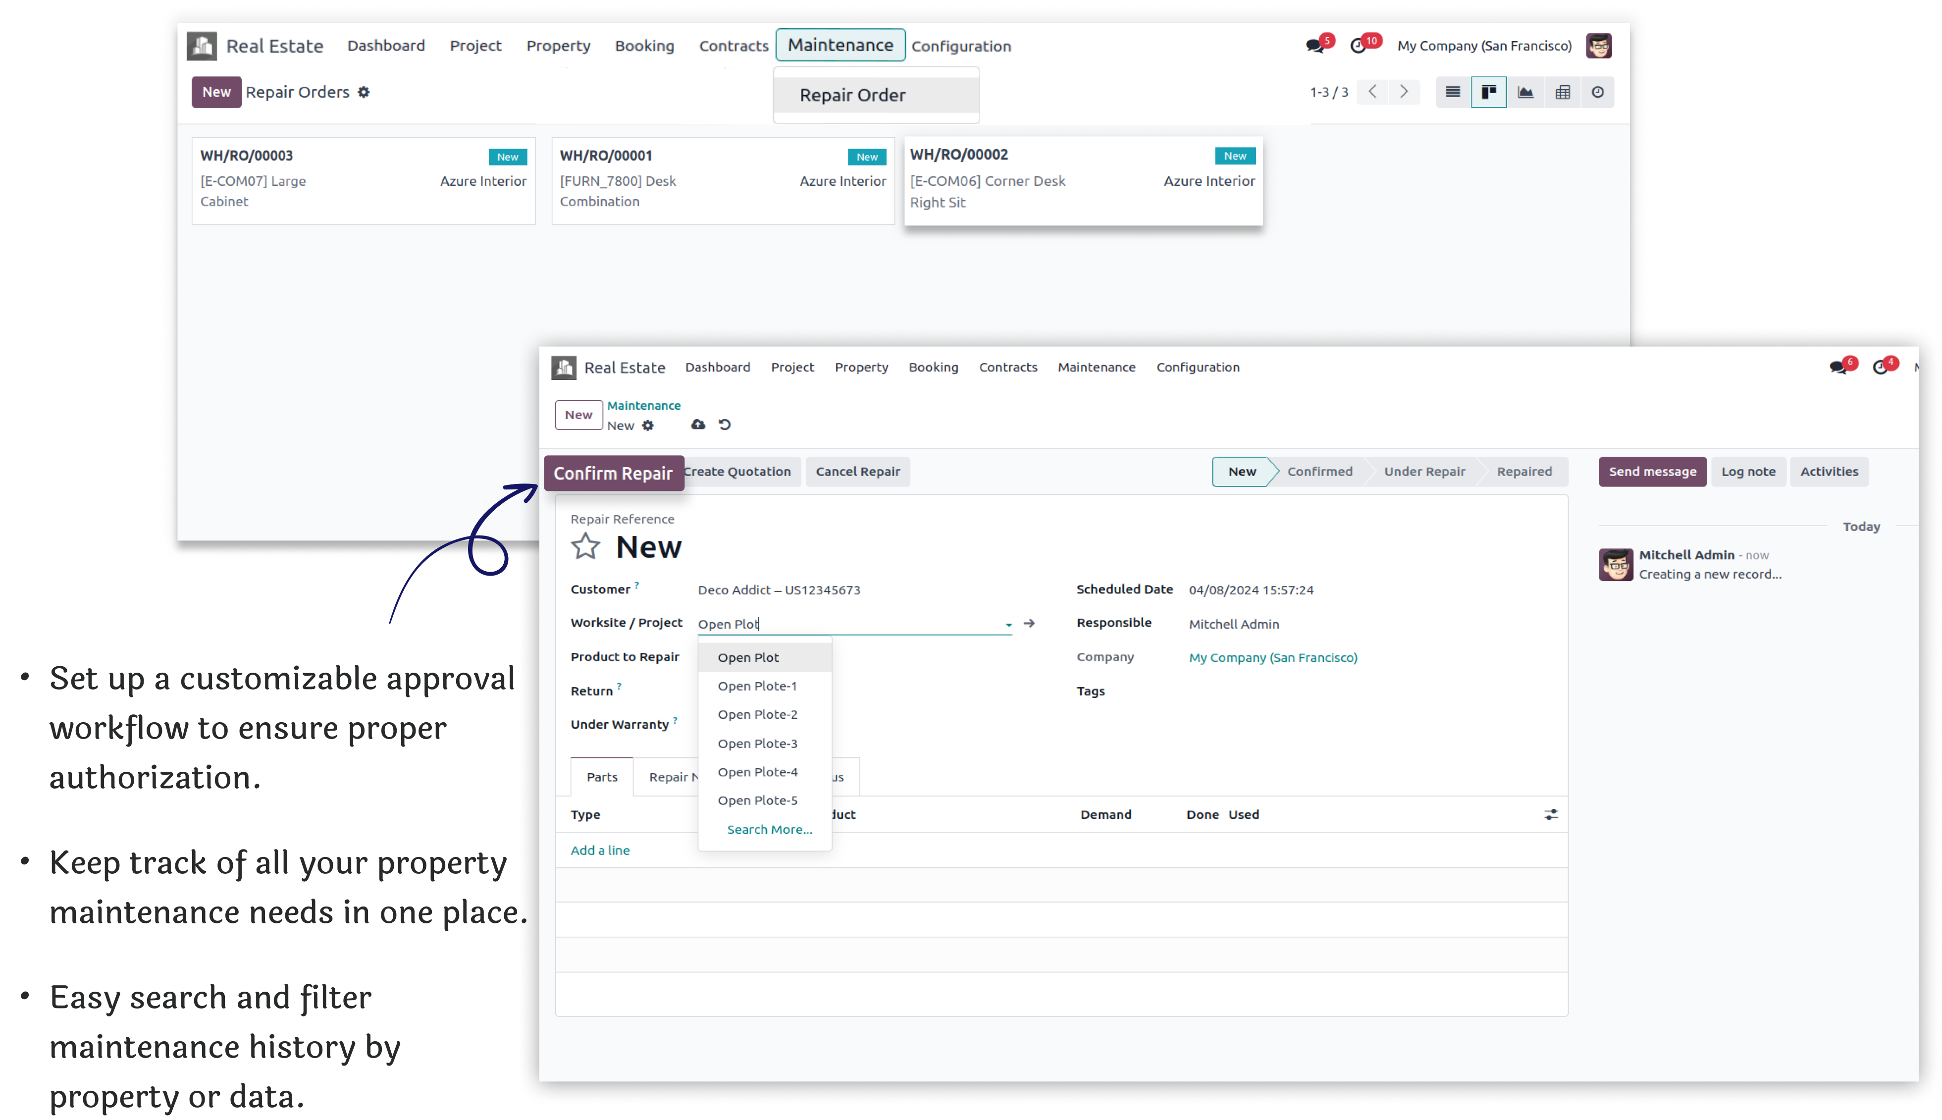Select Open Plote-1 from dropdown list

pyautogui.click(x=765, y=686)
